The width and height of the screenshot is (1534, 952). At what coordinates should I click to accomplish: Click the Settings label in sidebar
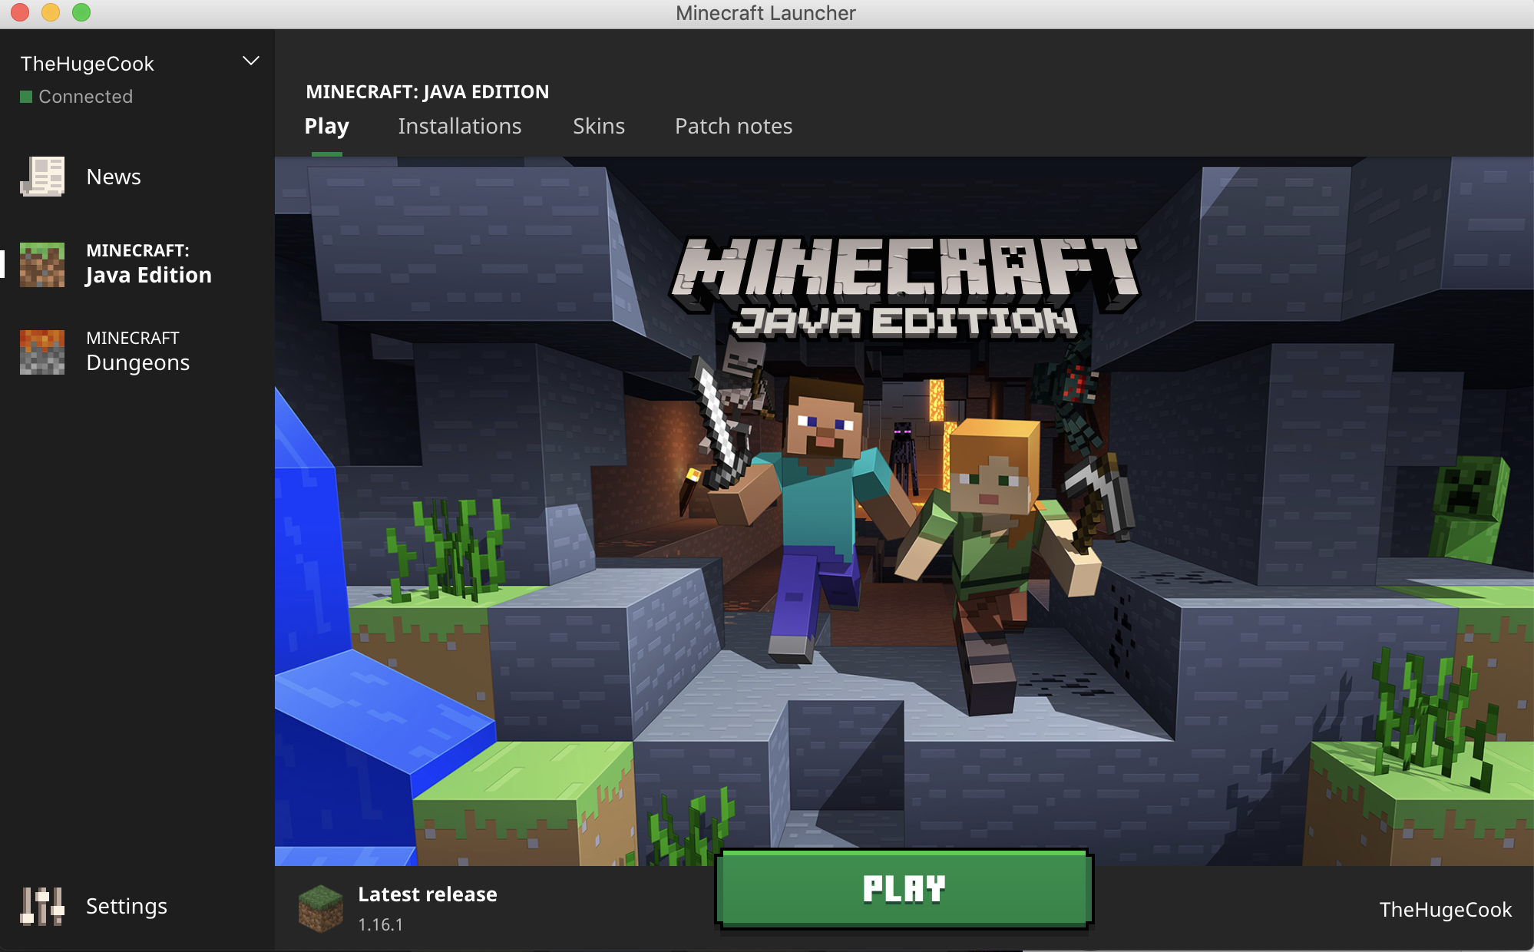click(127, 906)
